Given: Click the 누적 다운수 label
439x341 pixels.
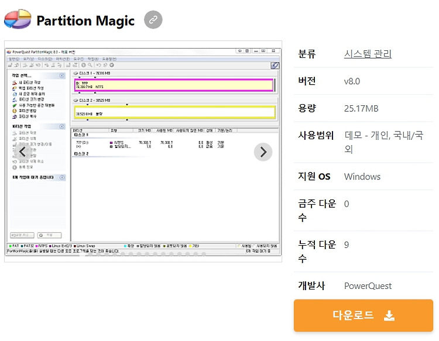Looking at the screenshot, I should [x=317, y=252].
